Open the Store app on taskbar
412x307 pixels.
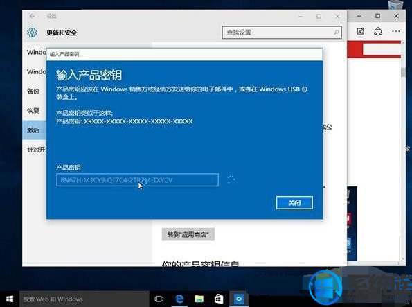pyautogui.click(x=219, y=299)
